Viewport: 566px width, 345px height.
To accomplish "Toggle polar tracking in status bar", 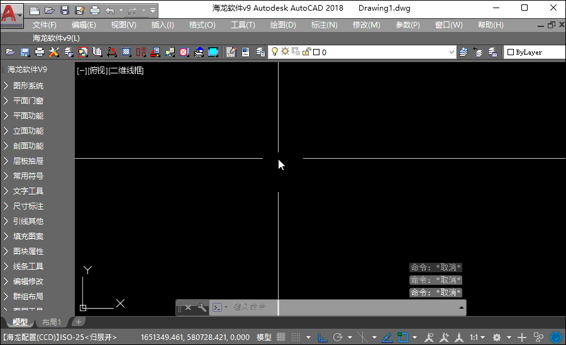I will coord(338,337).
